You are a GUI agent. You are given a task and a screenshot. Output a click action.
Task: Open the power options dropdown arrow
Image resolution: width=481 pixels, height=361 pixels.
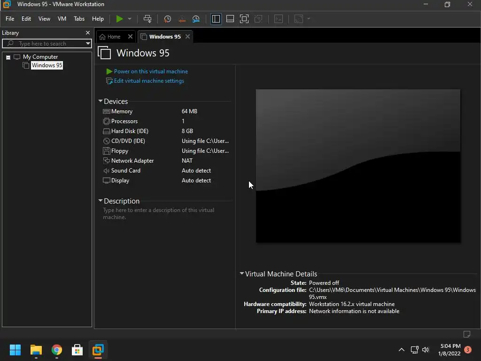130,19
